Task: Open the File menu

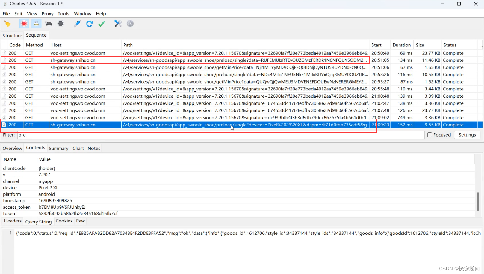Action: (x=6, y=14)
